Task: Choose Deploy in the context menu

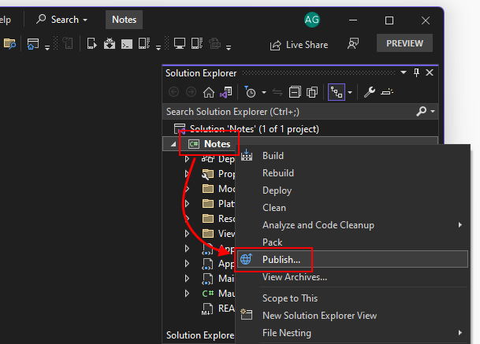Action: [x=352, y=190]
